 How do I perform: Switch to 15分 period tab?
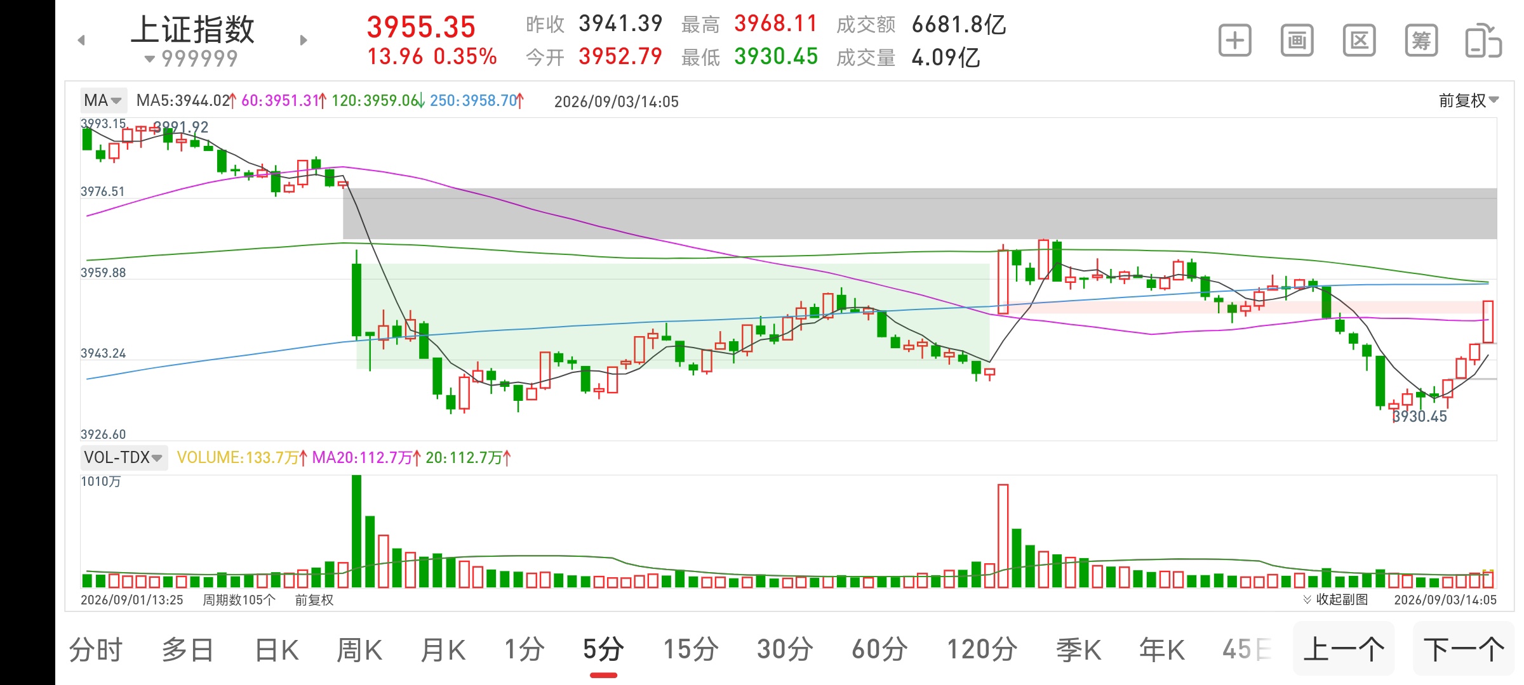pos(691,650)
